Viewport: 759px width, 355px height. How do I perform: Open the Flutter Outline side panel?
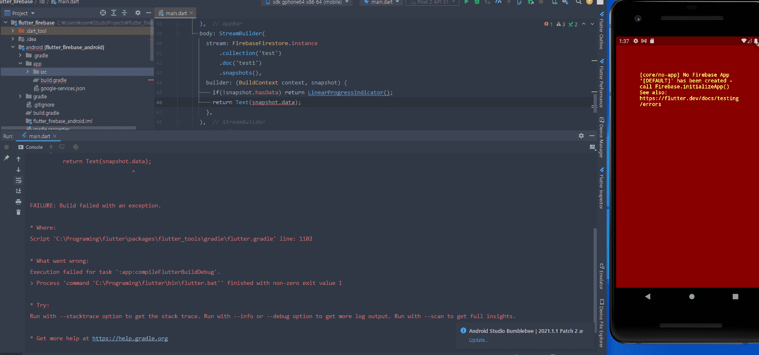click(601, 31)
